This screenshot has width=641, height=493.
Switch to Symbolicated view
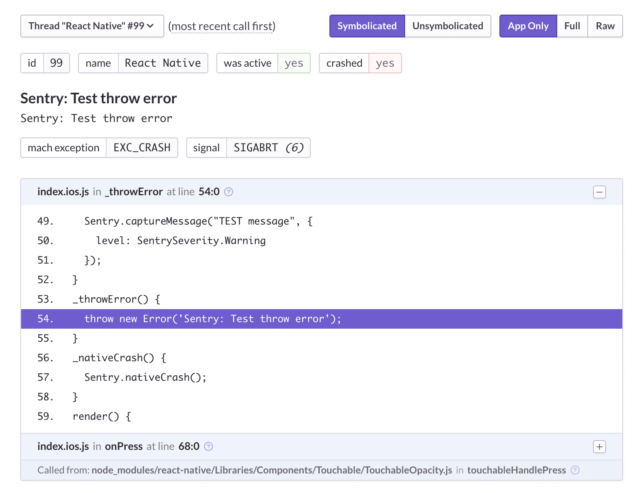[367, 26]
